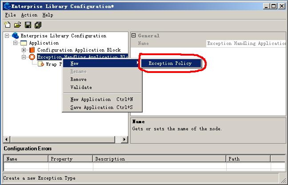Expand the Configuration Application Block node
Viewport: 288px width, 185px height.
24,50
